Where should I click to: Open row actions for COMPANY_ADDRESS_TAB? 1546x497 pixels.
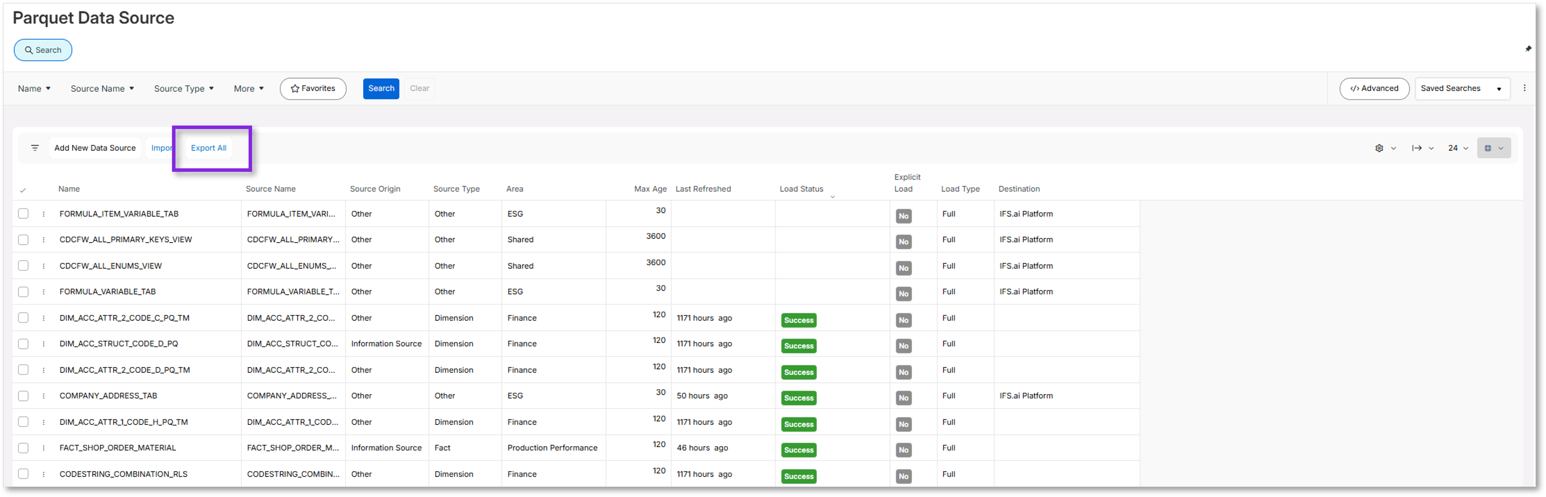44,396
